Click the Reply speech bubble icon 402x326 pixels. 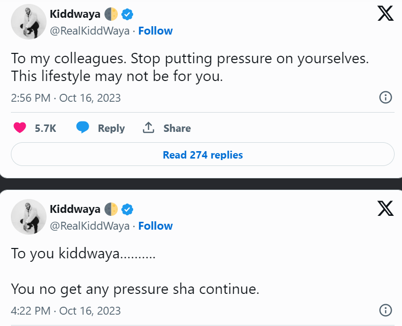(83, 128)
